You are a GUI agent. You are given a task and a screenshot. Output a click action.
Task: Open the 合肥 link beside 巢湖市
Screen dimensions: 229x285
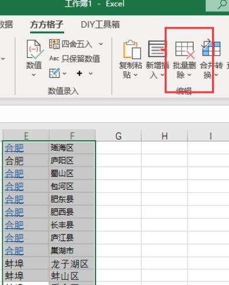tap(14, 251)
